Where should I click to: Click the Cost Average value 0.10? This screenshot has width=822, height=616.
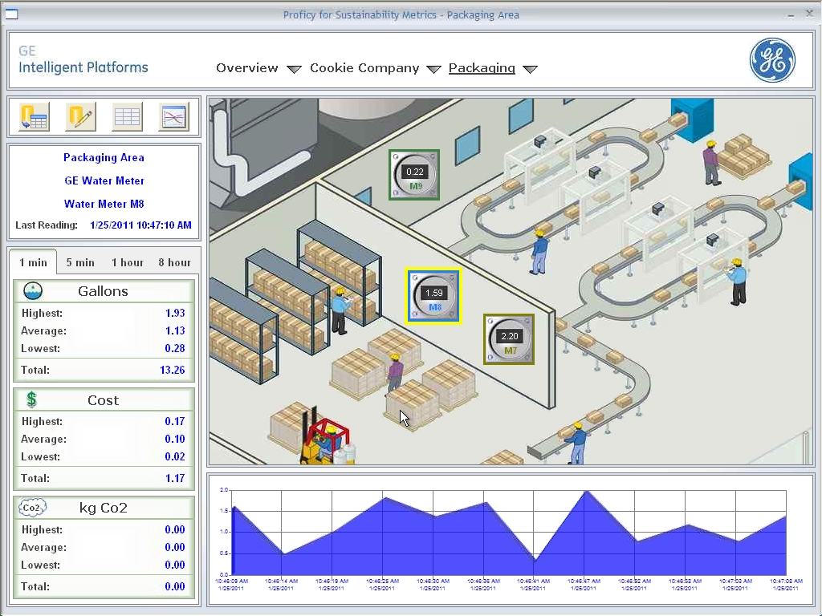175,439
